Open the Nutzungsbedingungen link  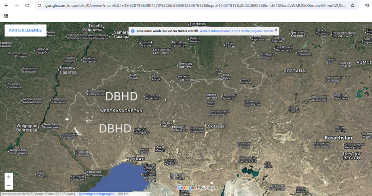[96, 194]
